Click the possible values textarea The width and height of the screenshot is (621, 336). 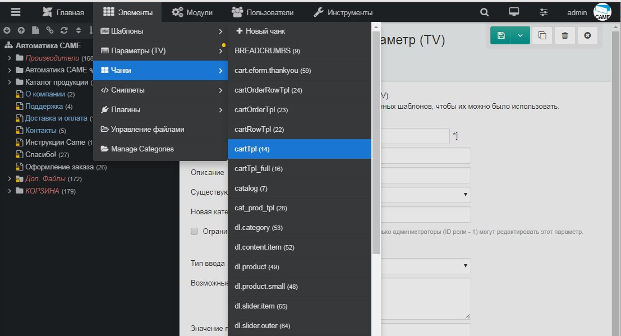tap(425, 299)
